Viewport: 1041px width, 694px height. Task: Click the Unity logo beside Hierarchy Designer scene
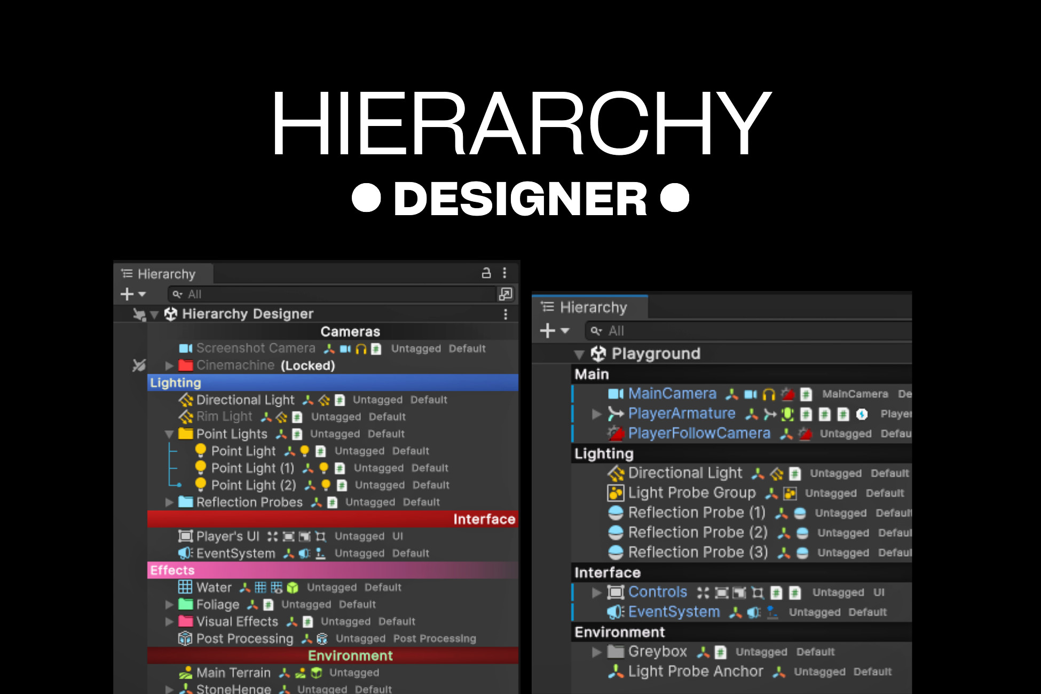point(170,314)
